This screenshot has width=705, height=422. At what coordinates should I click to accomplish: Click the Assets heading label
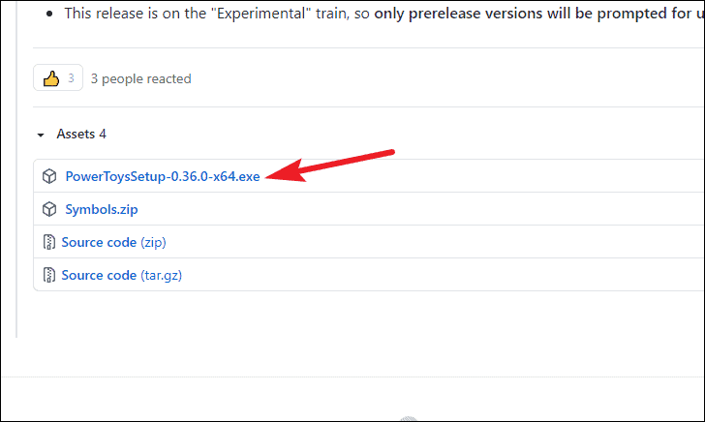[76, 134]
